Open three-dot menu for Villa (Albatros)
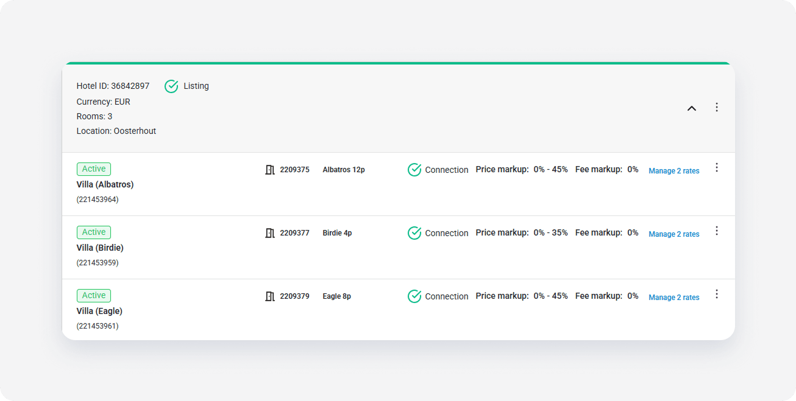 click(x=717, y=167)
